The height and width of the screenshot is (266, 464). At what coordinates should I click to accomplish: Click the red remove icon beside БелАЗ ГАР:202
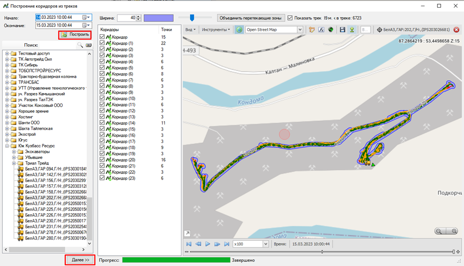click(456, 30)
